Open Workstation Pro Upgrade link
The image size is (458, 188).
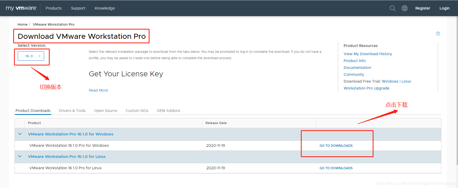(366, 88)
